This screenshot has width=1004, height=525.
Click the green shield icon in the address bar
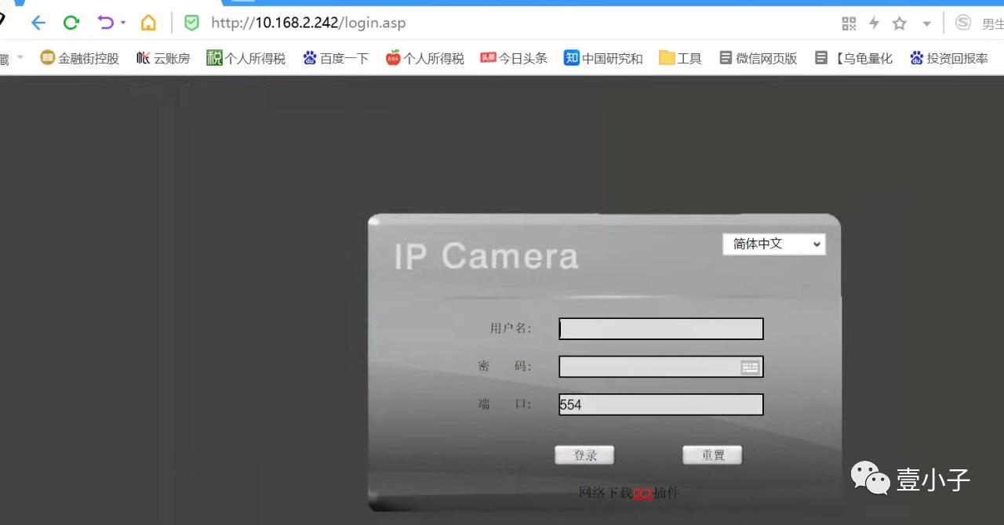[x=191, y=23]
